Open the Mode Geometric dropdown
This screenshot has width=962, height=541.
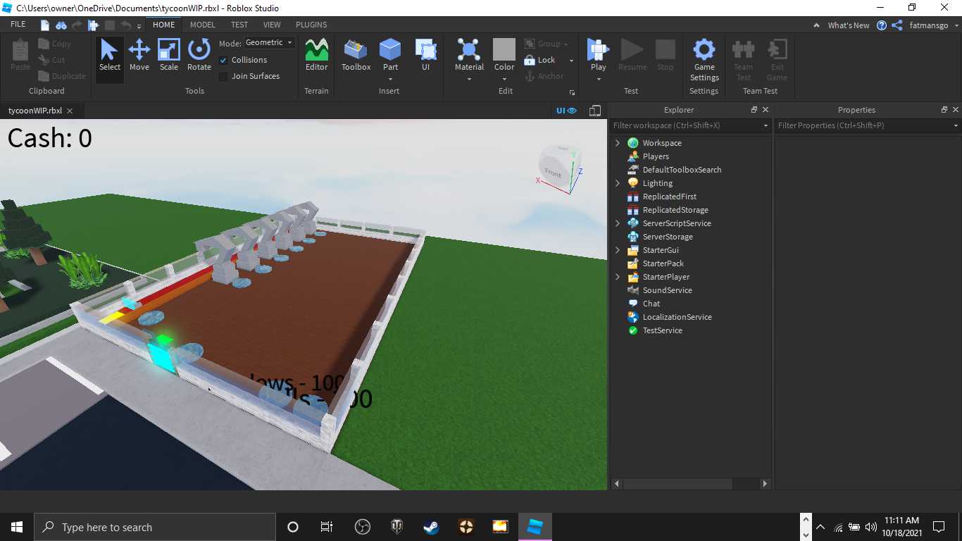270,43
